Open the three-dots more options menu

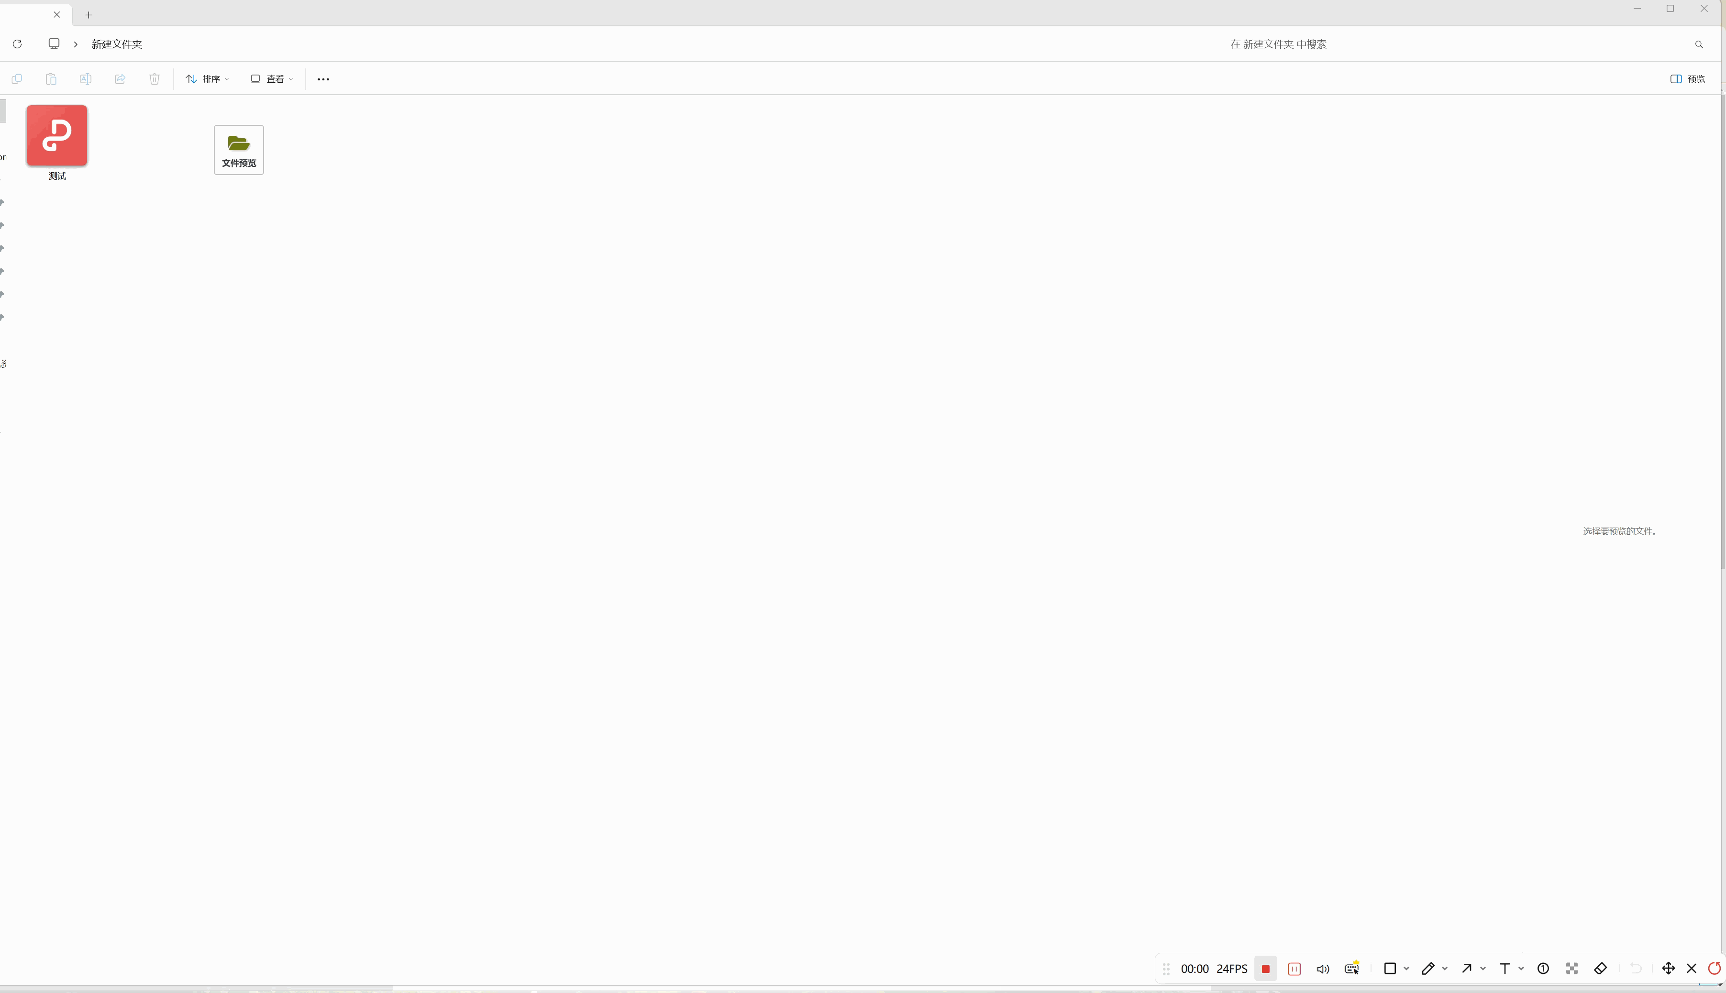[323, 79]
